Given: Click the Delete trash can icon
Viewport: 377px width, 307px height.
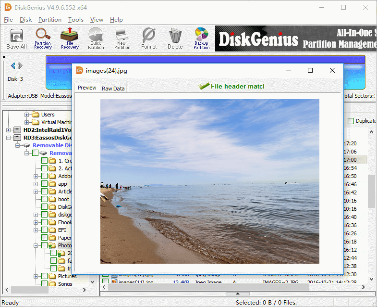Looking at the screenshot, I should pos(175,38).
